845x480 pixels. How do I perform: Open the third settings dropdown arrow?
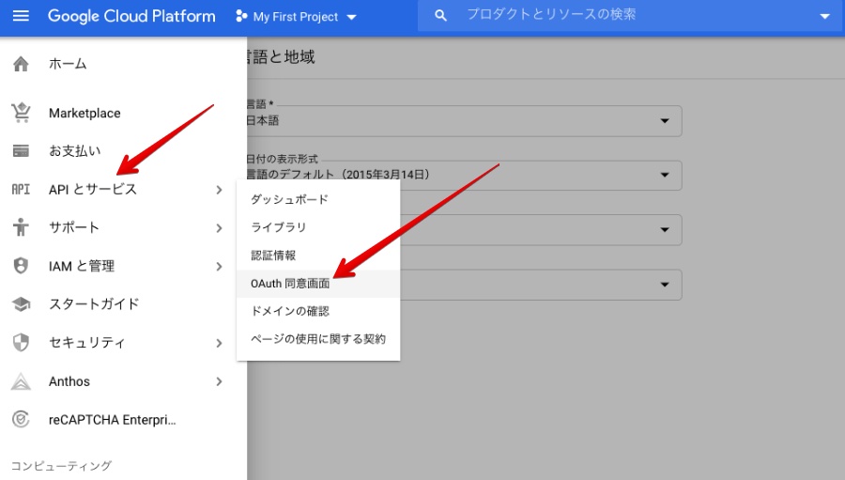point(665,230)
